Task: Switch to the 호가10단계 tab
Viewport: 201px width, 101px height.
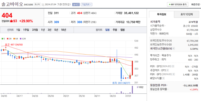Action: (186, 14)
